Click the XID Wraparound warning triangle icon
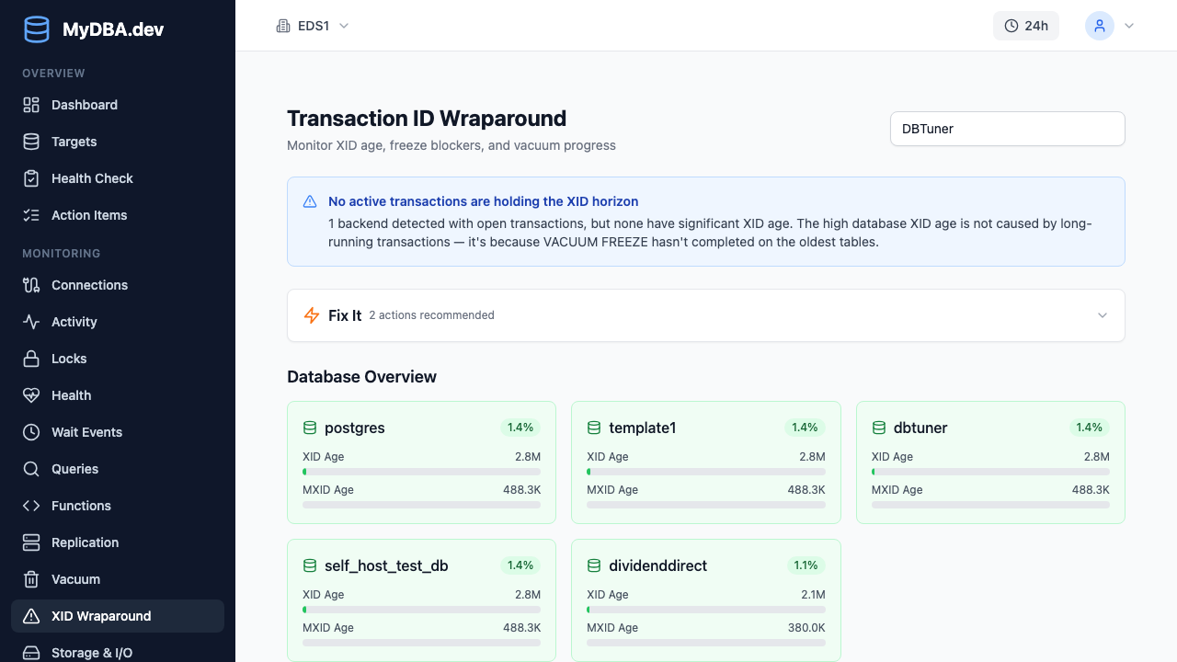Viewport: 1177px width, 662px height. tap(31, 616)
